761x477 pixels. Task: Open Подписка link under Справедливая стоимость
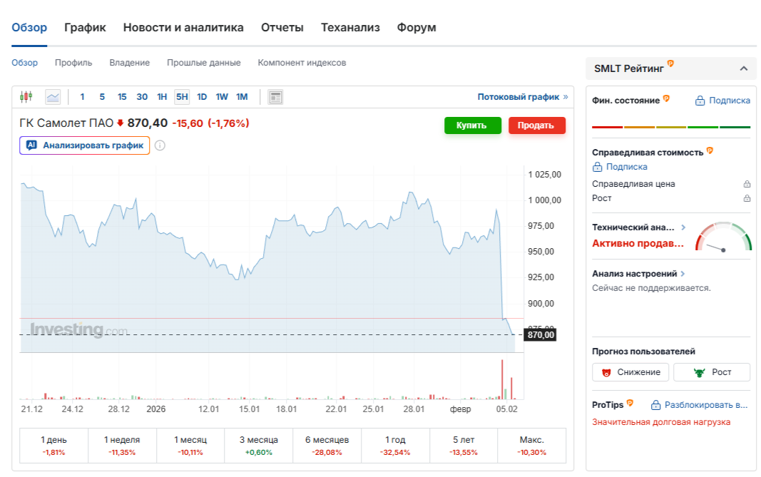click(620, 166)
